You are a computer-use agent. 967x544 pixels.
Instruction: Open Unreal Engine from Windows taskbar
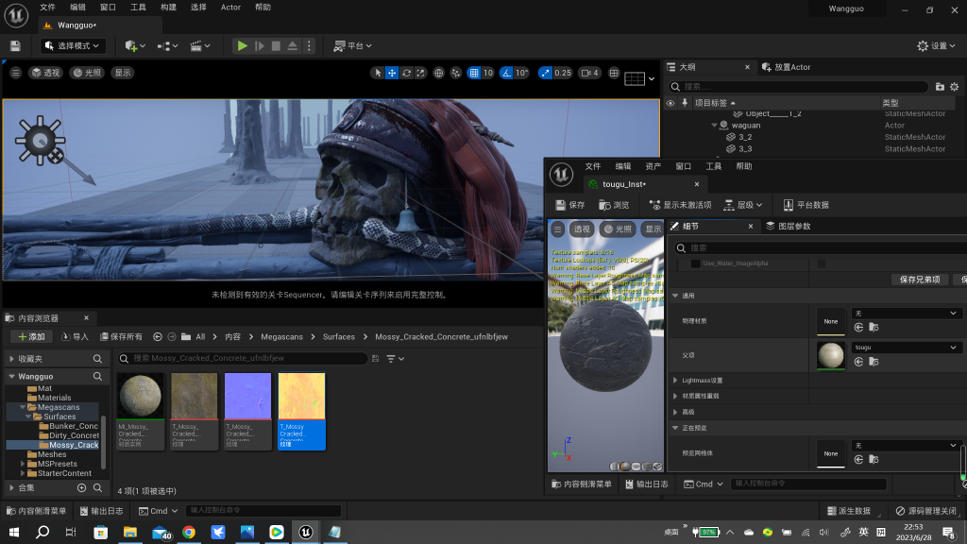(306, 532)
